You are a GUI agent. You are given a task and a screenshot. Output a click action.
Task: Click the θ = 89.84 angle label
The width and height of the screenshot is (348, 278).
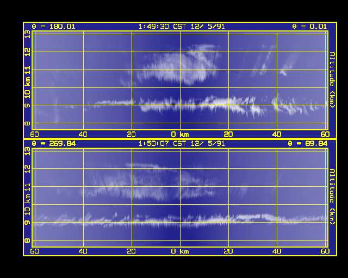pyautogui.click(x=308, y=143)
